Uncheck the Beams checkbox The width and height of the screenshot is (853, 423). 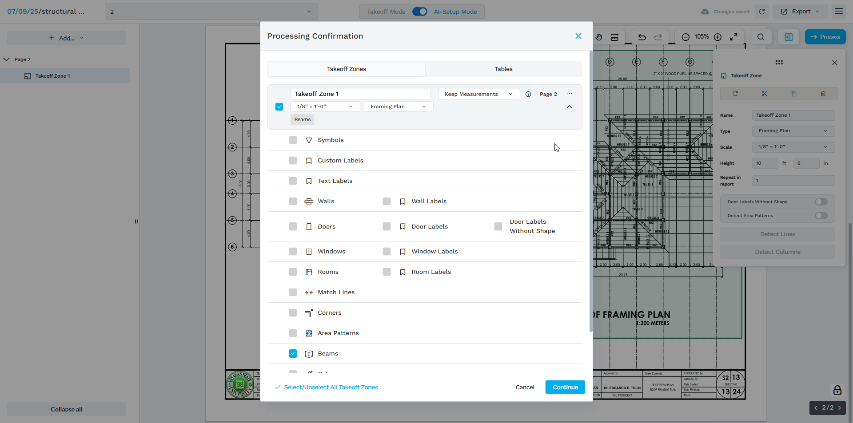tap(293, 354)
